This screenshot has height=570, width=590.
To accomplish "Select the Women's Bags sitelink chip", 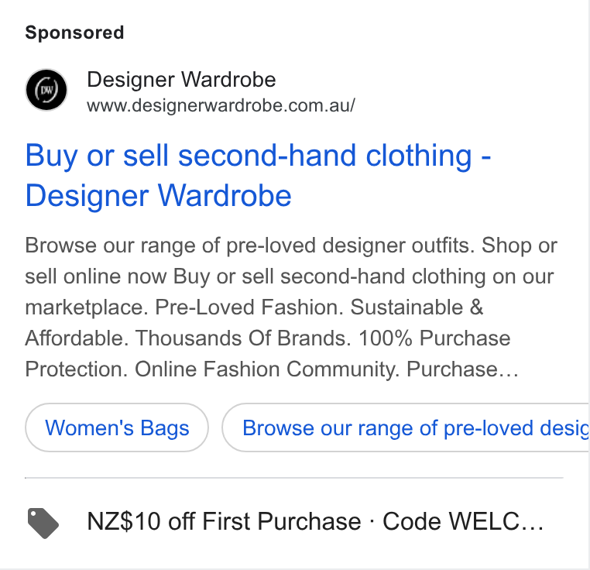I will 117,428.
